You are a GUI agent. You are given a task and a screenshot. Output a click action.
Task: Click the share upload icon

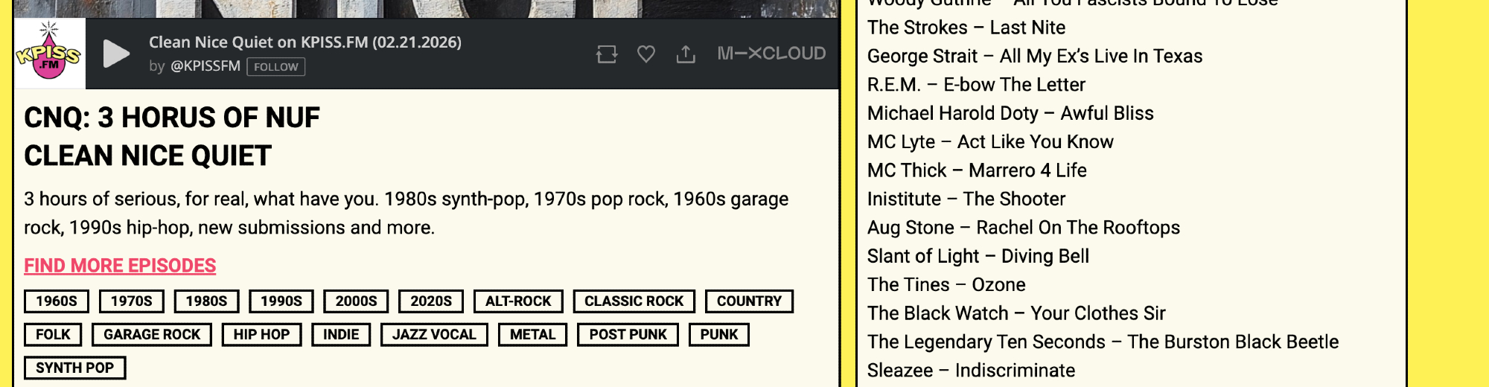point(686,54)
